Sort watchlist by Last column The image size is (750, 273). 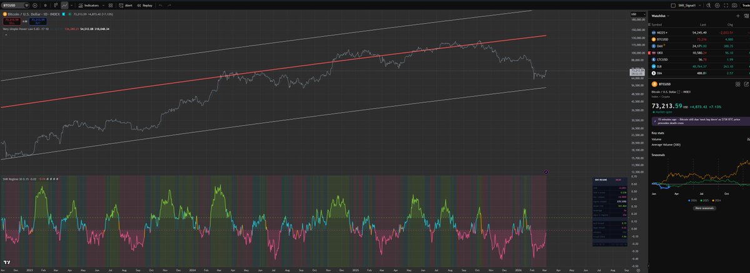coord(702,24)
